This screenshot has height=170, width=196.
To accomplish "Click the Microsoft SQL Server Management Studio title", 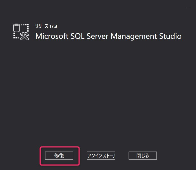I will point(108,36).
